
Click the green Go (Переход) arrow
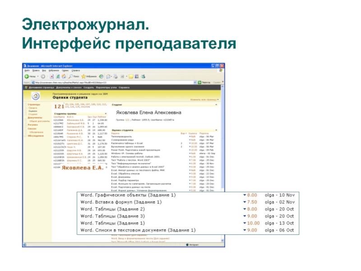tap(199, 83)
